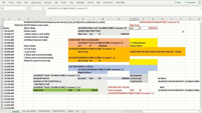Viewport: 202px width, 113px height.
Task: Select the green Caleb Smith cell
Action: [50, 90]
